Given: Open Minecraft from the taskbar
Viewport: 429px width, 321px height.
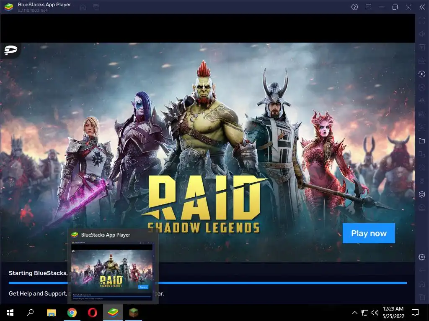Looking at the screenshot, I should click(134, 313).
